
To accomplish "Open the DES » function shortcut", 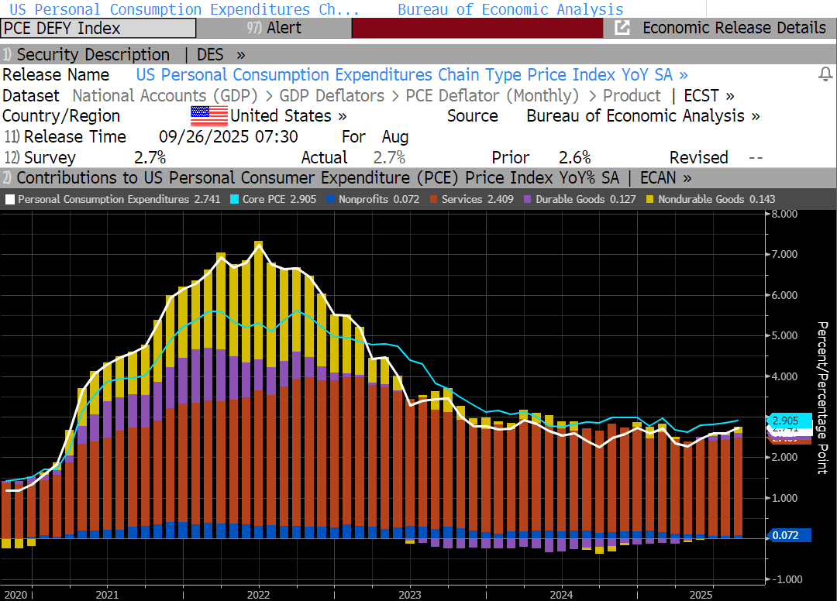I will pos(220,54).
